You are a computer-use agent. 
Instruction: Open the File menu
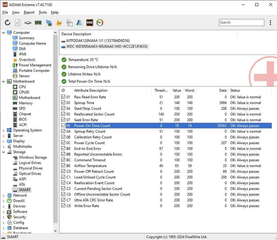click(5, 12)
